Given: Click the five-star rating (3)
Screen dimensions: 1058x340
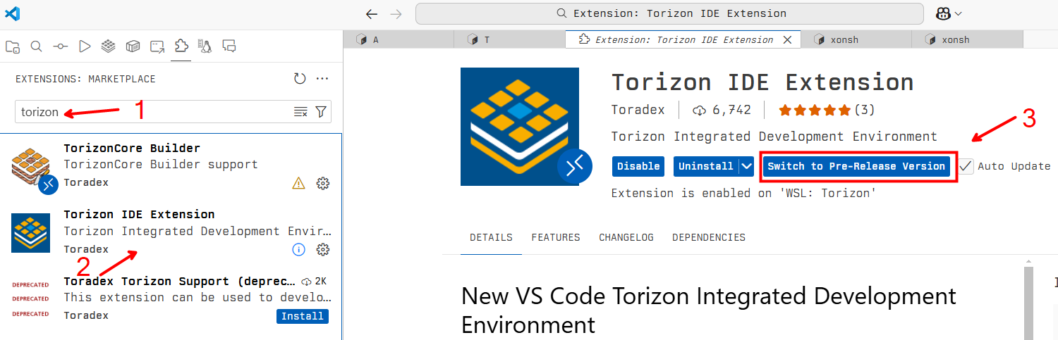Looking at the screenshot, I should (x=827, y=110).
